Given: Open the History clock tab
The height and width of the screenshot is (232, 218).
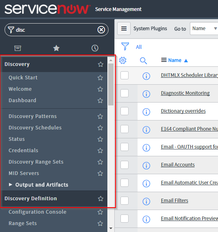Looking at the screenshot, I should [95, 48].
